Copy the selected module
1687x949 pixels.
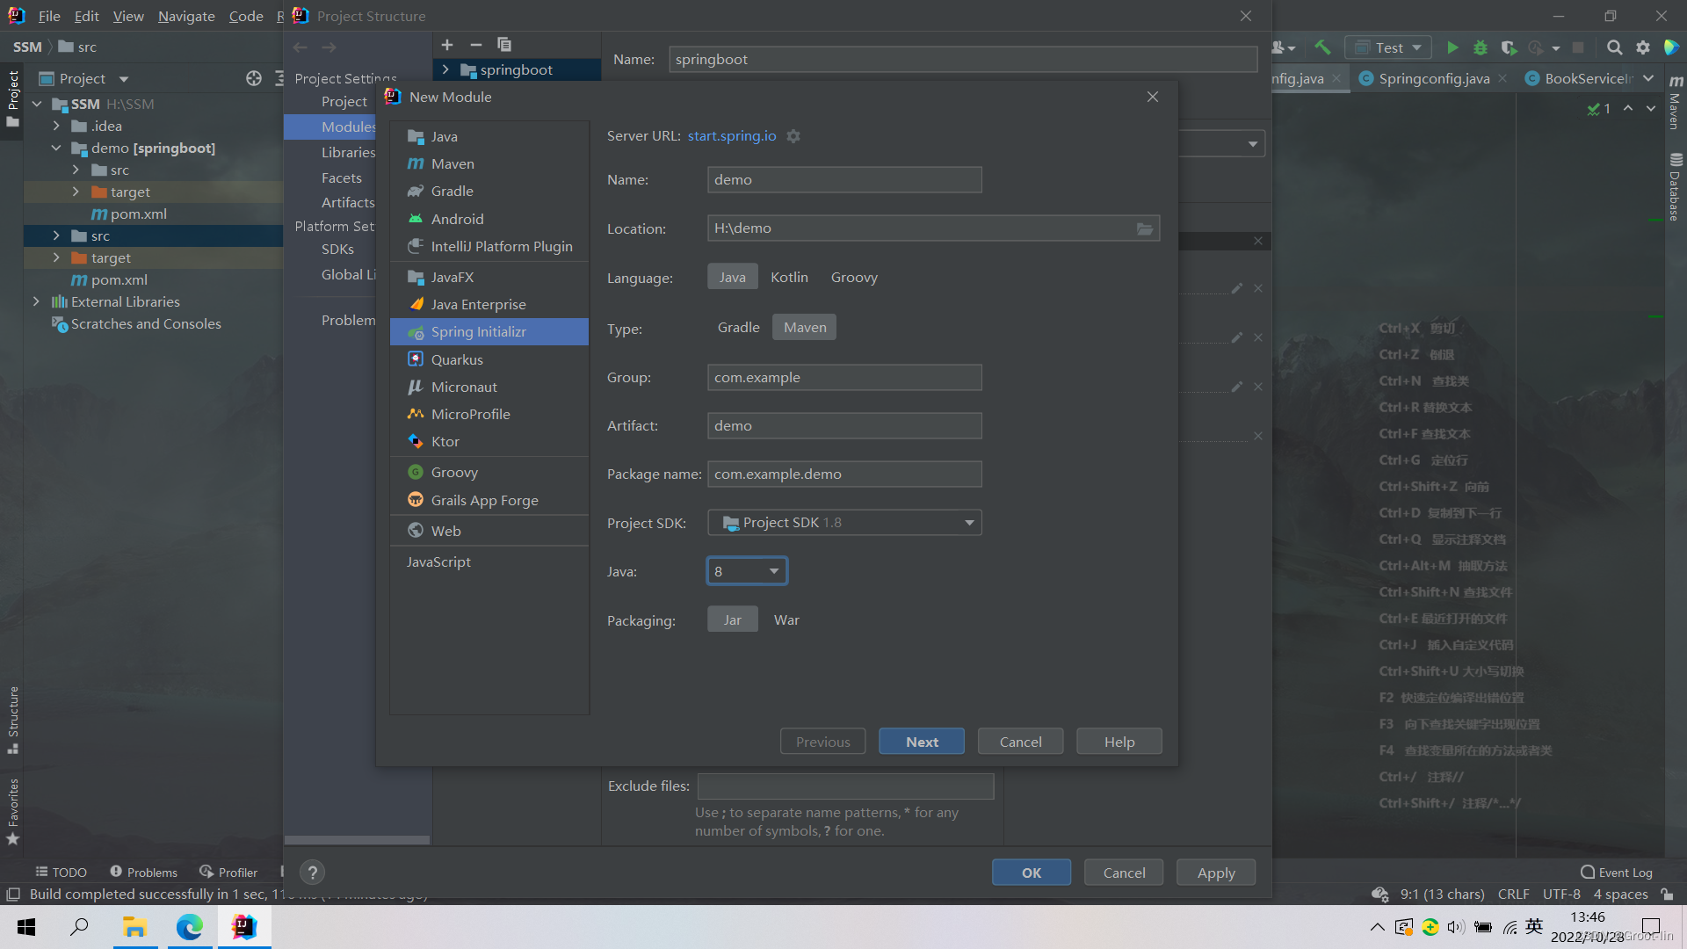point(504,45)
